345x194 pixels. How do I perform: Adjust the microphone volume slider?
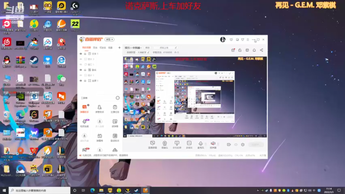[x=206, y=144]
